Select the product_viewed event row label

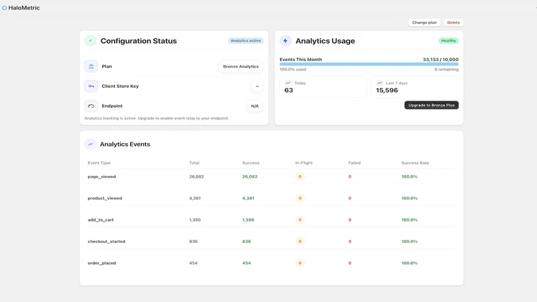point(105,198)
